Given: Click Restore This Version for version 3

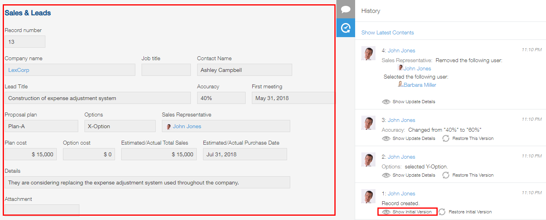Looking at the screenshot, I should pos(472,138).
